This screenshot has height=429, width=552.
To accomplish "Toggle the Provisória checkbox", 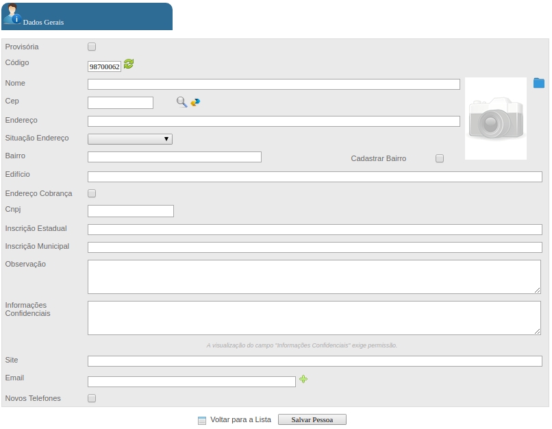I will pyautogui.click(x=92, y=47).
